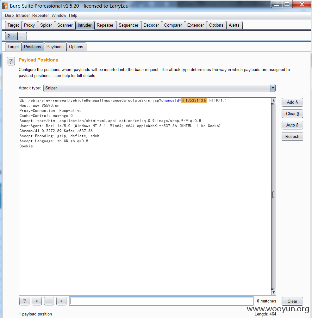Go to next search match
This screenshot has height=318, width=312.
pos(61,301)
